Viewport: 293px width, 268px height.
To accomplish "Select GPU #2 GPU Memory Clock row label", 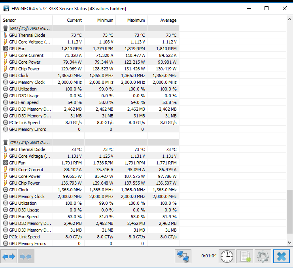I will coord(27,82).
